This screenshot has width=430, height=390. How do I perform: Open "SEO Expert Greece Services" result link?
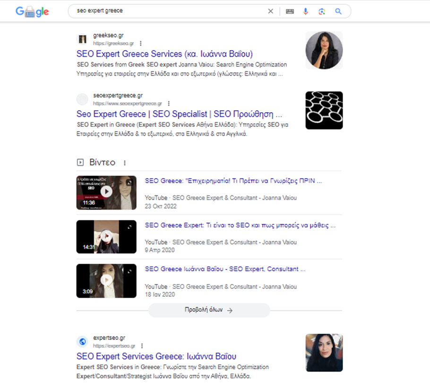coord(164,54)
